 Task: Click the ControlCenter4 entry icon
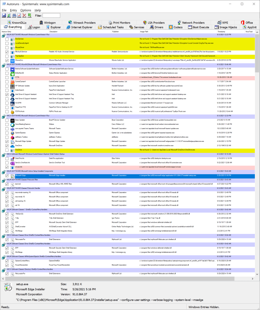pyautogui.click(x=12, y=82)
